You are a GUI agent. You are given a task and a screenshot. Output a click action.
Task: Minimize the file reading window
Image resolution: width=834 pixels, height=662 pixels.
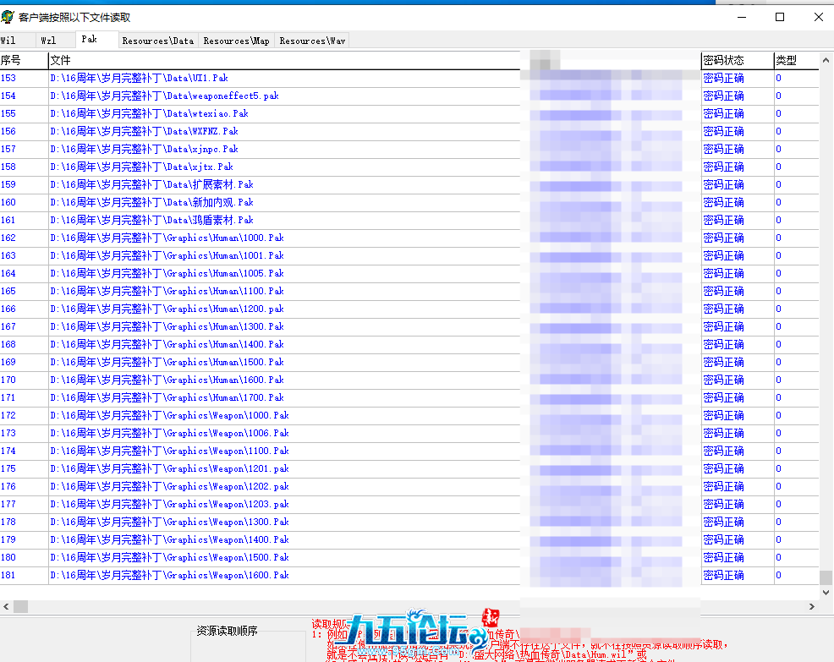[x=742, y=17]
